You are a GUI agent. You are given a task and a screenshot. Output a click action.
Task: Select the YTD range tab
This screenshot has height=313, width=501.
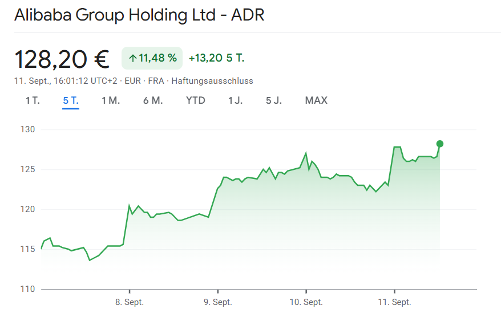[196, 101]
